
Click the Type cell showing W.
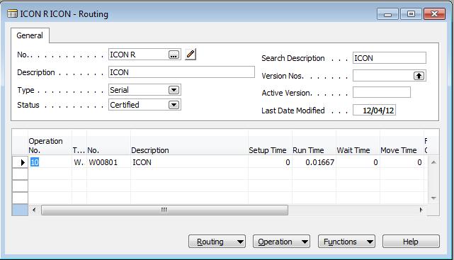[x=79, y=162]
